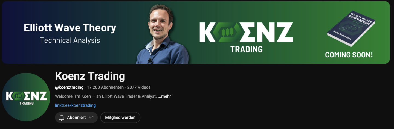Image resolution: width=394 pixels, height=129 pixels.
Task: Click the Welcome! I'm Koen description text
Action: pyautogui.click(x=106, y=96)
